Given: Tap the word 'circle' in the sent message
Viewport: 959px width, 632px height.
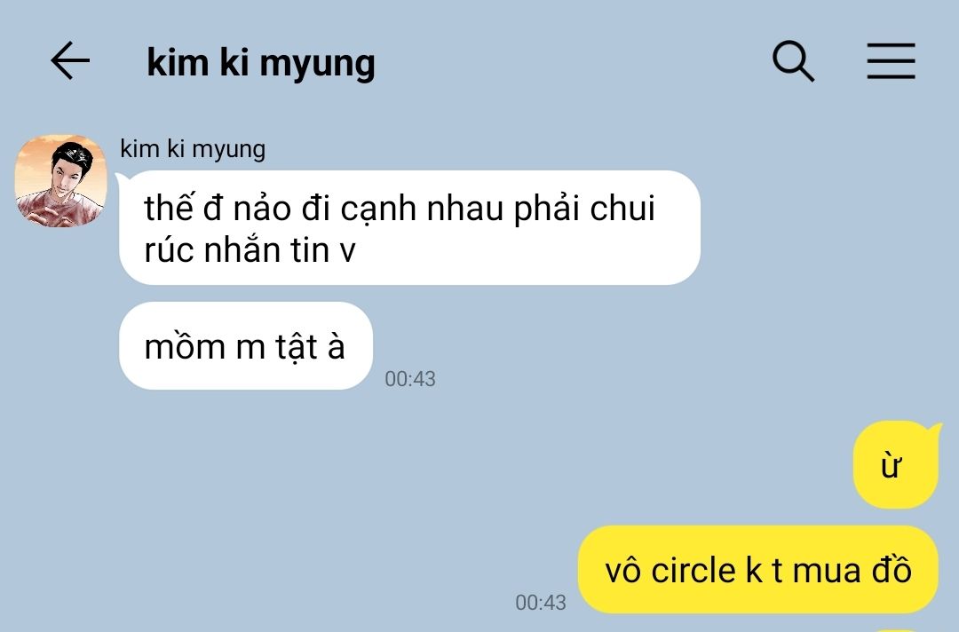Looking at the screenshot, I should pyautogui.click(x=693, y=571).
